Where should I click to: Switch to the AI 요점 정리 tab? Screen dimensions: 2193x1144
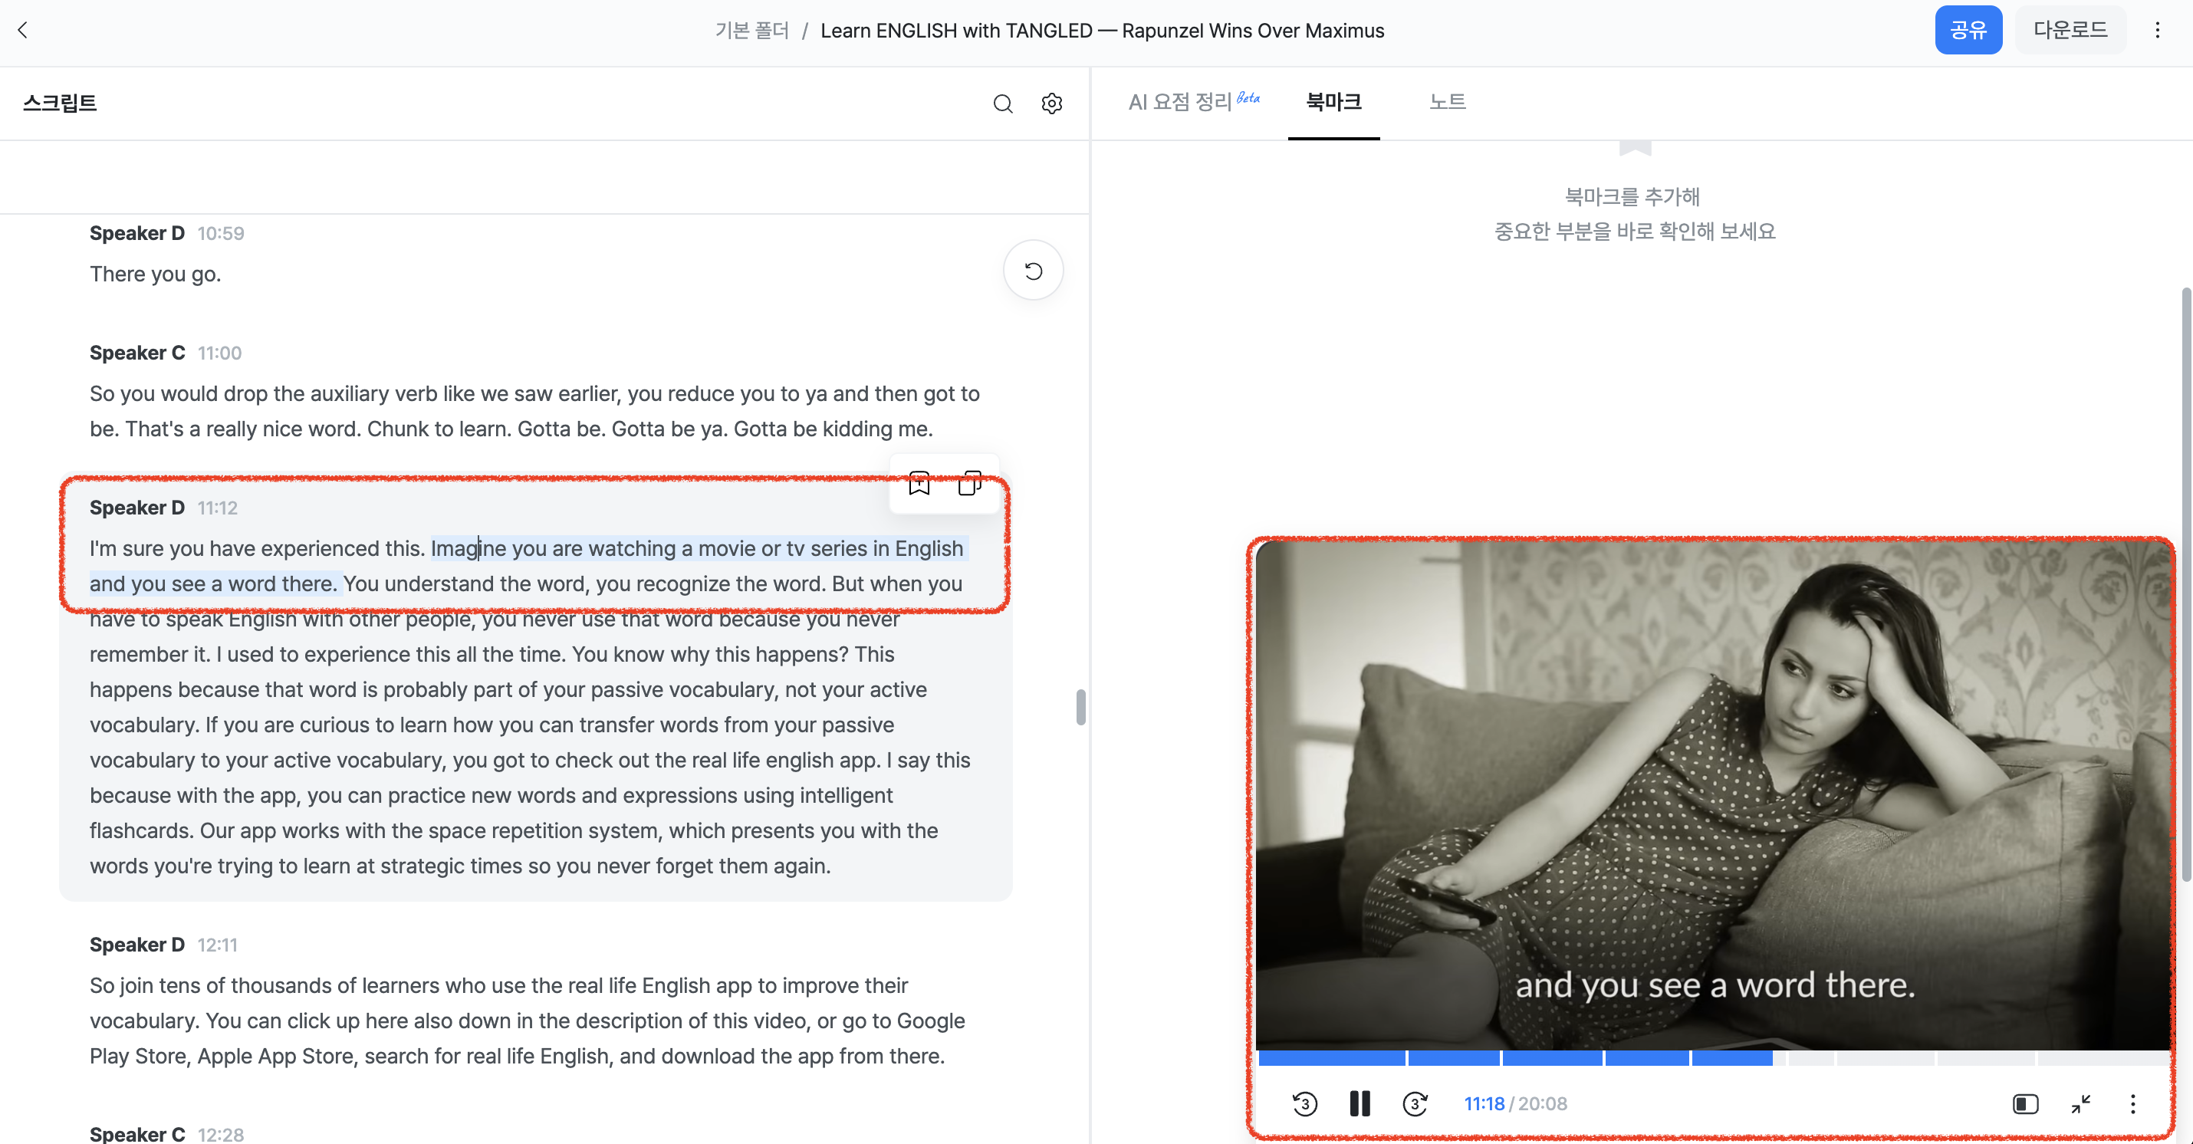coord(1194,102)
